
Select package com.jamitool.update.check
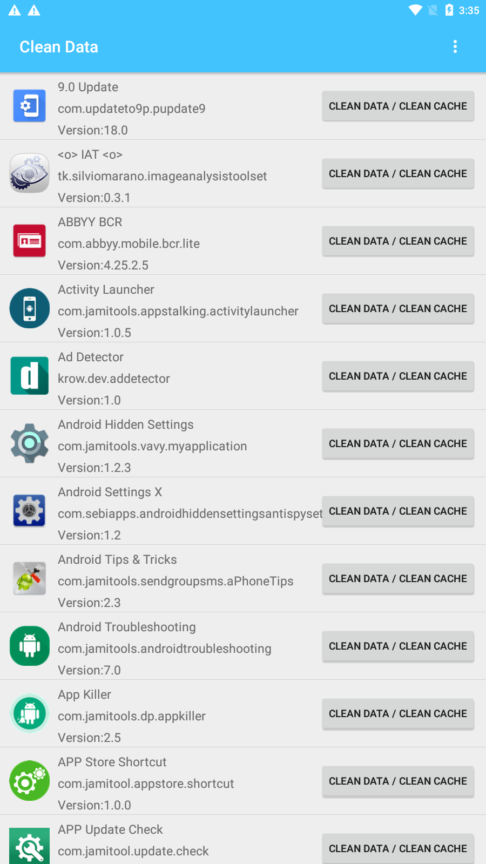[133, 851]
